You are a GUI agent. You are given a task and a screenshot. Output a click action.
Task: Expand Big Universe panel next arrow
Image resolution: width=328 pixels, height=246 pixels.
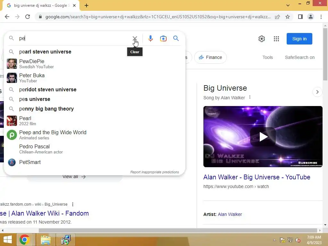[317, 92]
